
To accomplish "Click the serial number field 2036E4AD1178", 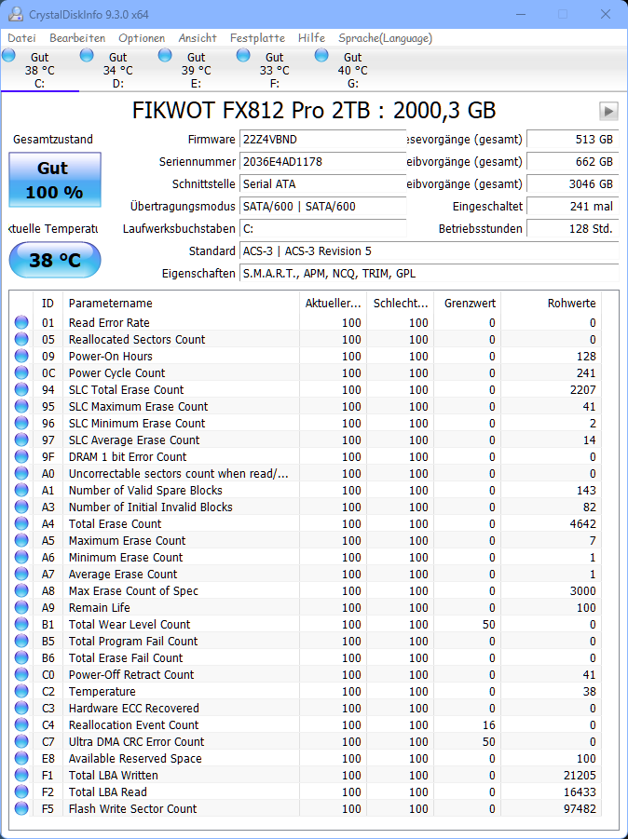I will pyautogui.click(x=322, y=162).
